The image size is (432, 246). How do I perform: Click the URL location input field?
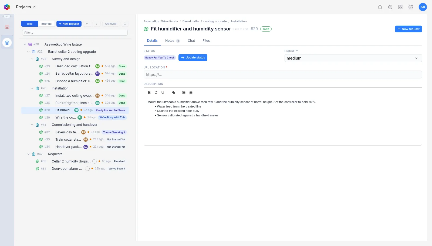click(x=283, y=75)
